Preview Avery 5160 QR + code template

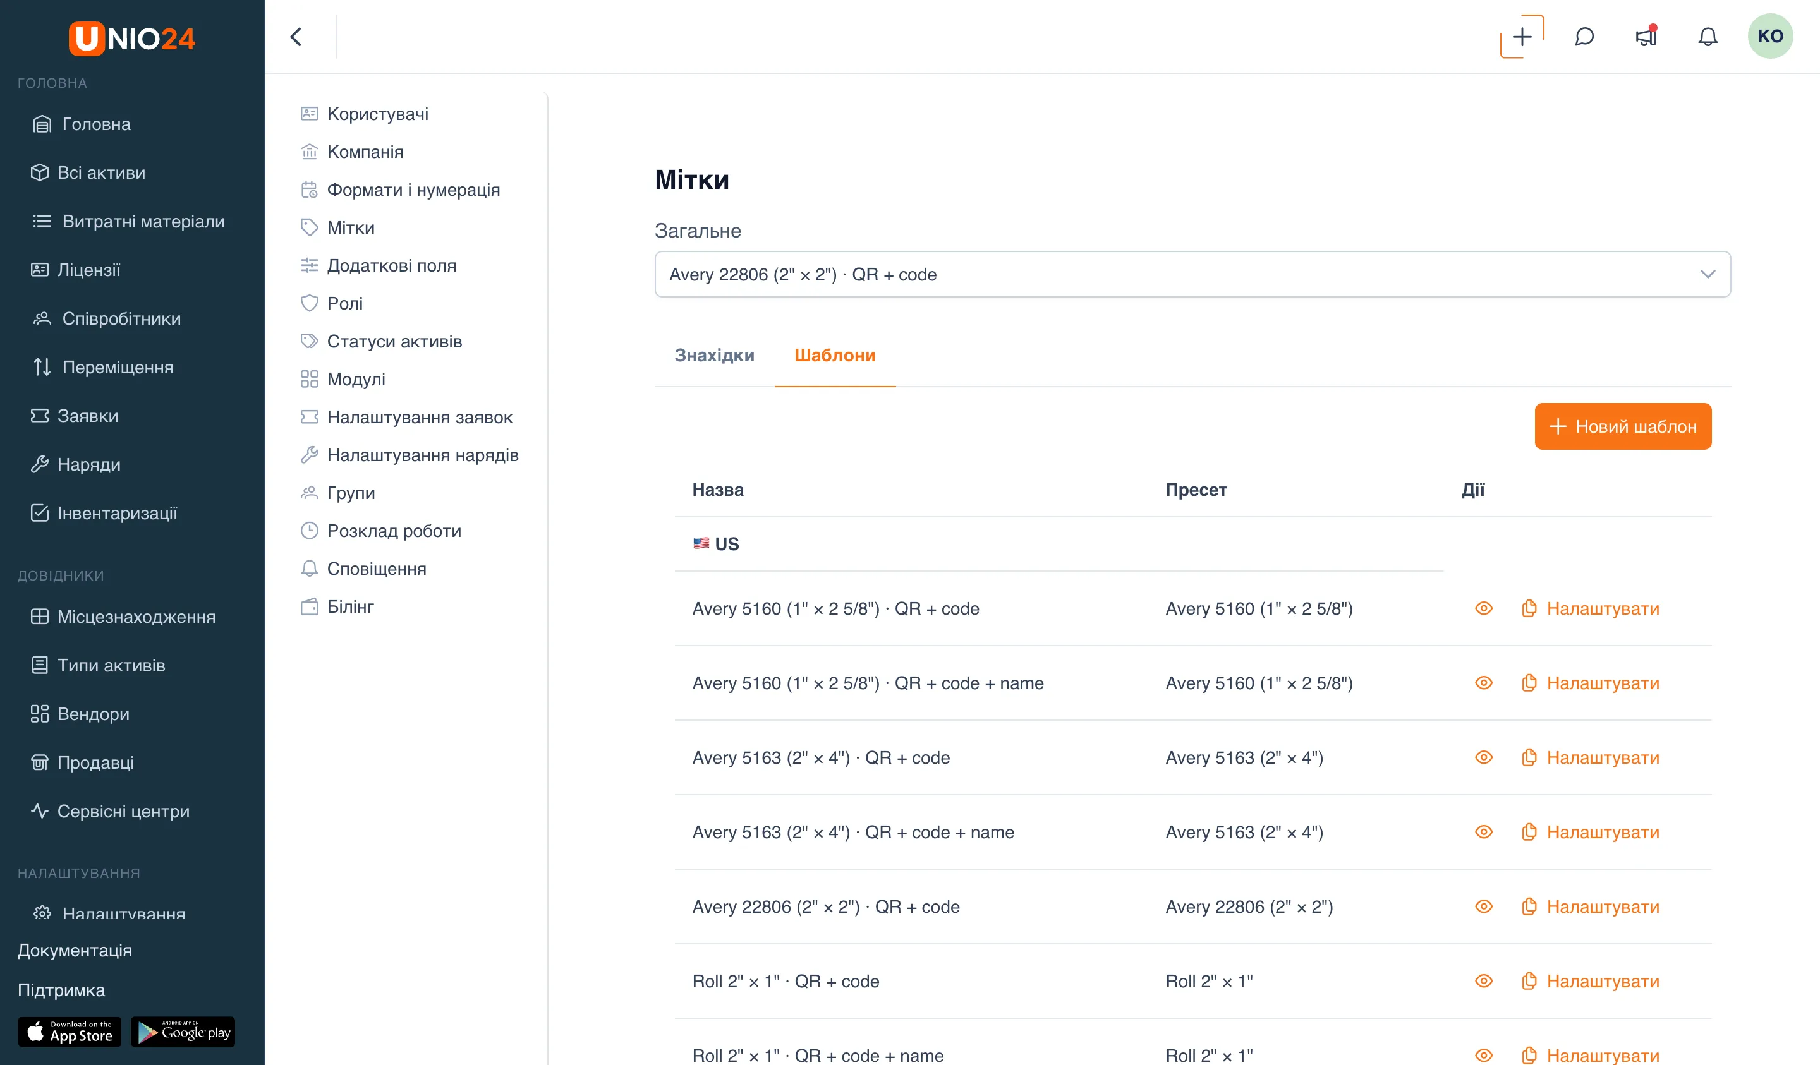click(1483, 609)
